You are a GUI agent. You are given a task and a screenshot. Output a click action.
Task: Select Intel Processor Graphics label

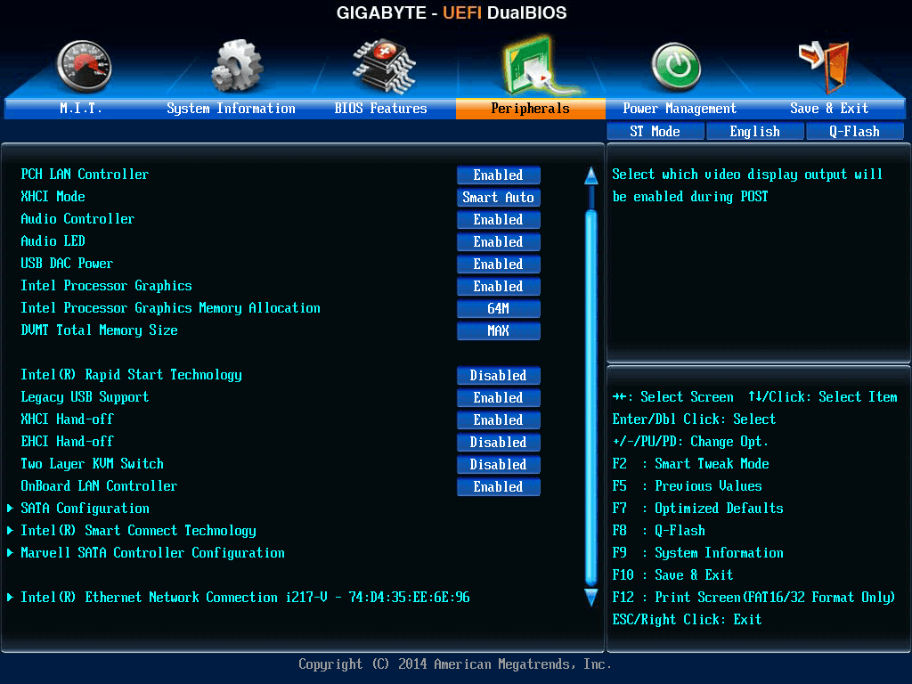107,286
